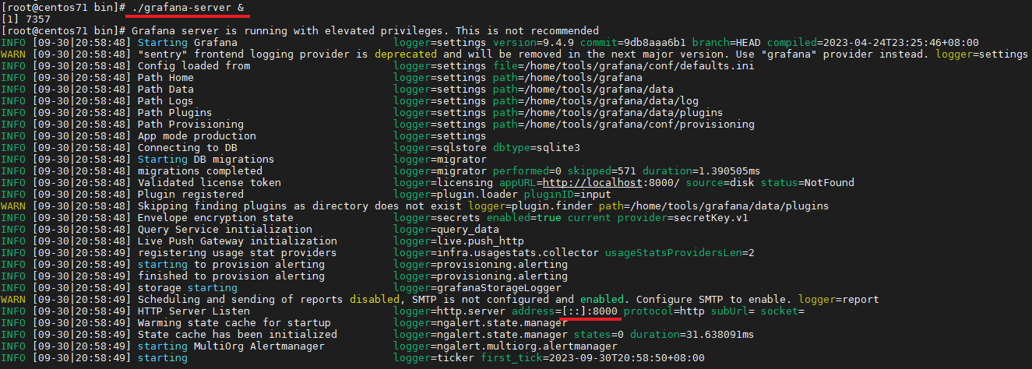Select the 'Path Provisioning' log message
The width and height of the screenshot is (1032, 369).
pyautogui.click(x=190, y=125)
